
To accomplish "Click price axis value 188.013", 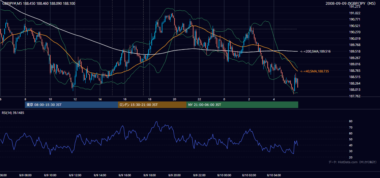I will (x=355, y=90).
